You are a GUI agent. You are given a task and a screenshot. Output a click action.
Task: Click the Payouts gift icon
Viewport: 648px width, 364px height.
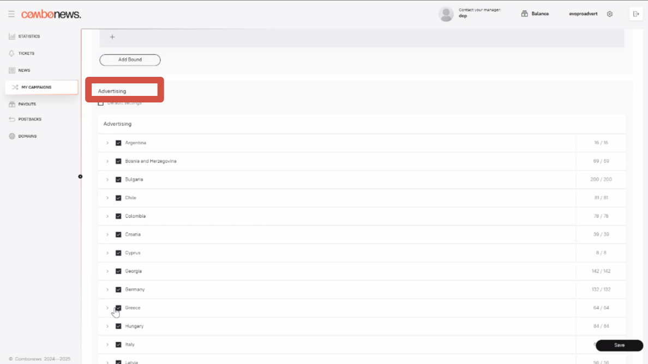coord(12,104)
